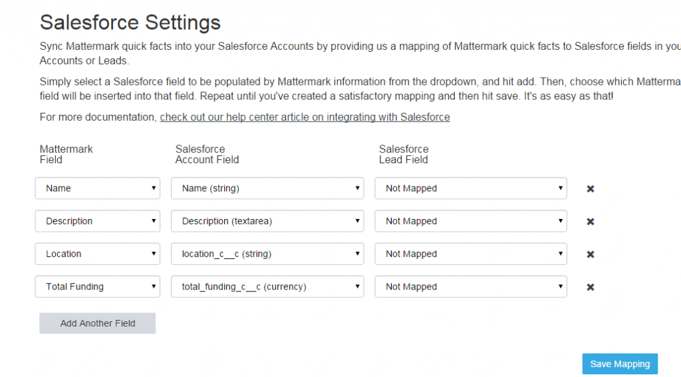Open the Lead Field dropdown in Total Funding row
The height and width of the screenshot is (377, 681).
click(471, 287)
